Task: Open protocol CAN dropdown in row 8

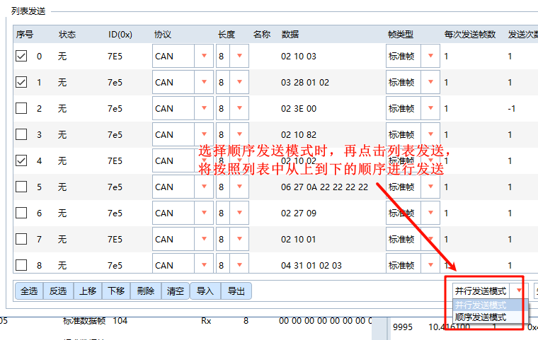Action: click(204, 265)
